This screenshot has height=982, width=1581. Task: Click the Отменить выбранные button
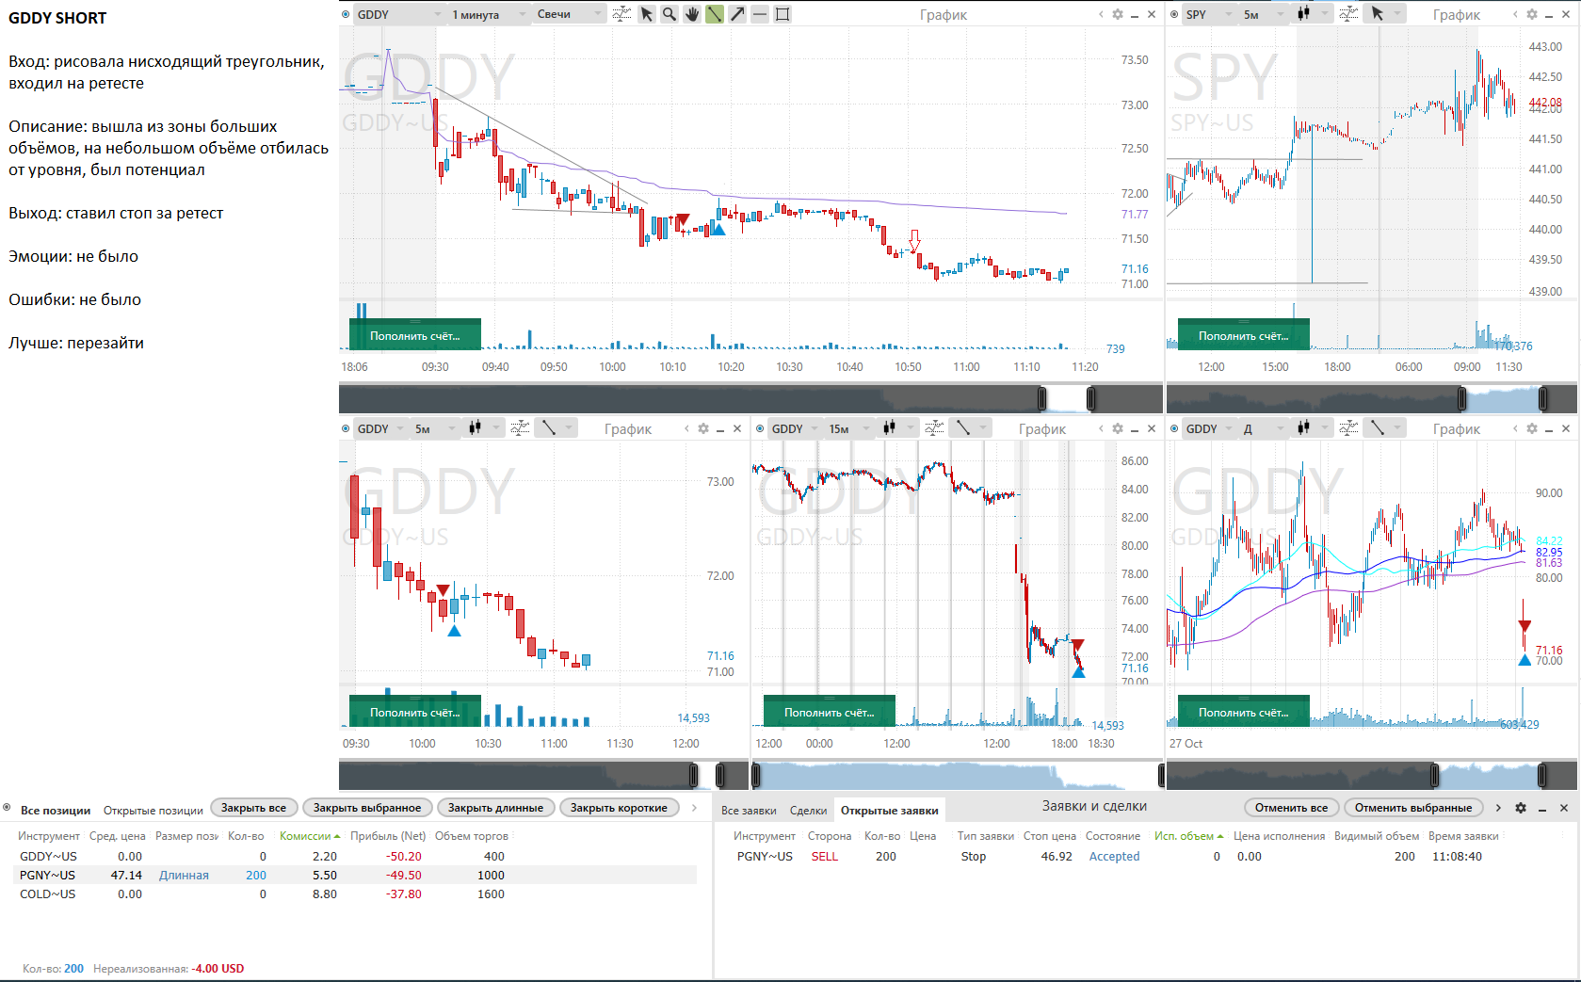point(1413,808)
